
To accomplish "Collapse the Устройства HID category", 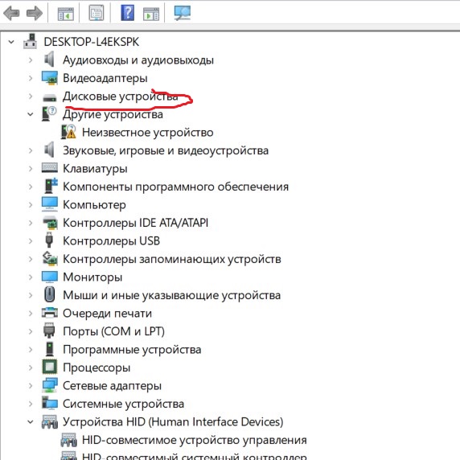I will tap(31, 422).
